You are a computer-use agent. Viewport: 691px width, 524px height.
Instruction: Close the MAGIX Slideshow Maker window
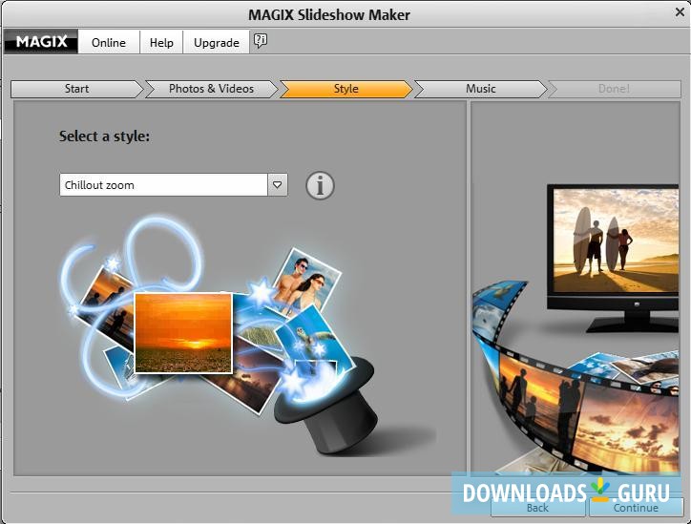coord(680,12)
